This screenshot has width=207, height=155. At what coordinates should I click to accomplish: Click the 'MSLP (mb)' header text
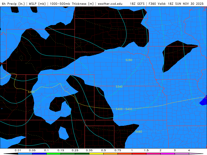(x=37, y=4)
